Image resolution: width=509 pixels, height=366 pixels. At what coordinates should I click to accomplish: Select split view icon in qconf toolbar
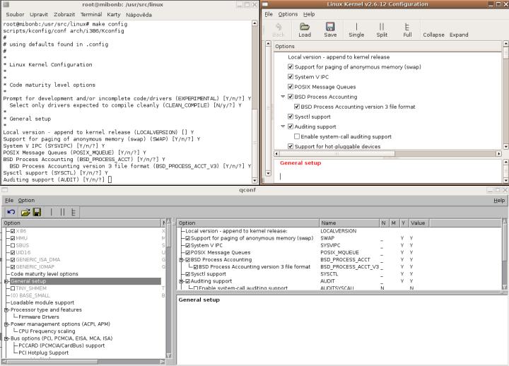click(x=62, y=212)
